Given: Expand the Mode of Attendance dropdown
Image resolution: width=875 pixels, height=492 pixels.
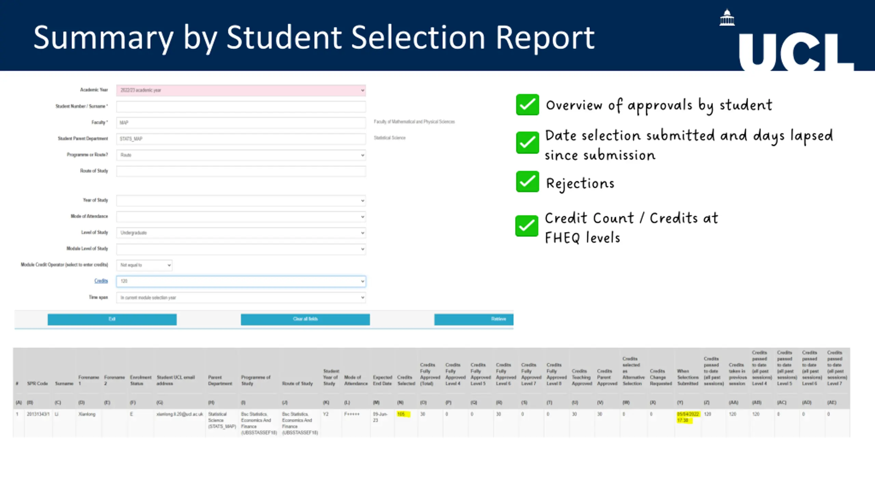Looking at the screenshot, I should (x=241, y=217).
